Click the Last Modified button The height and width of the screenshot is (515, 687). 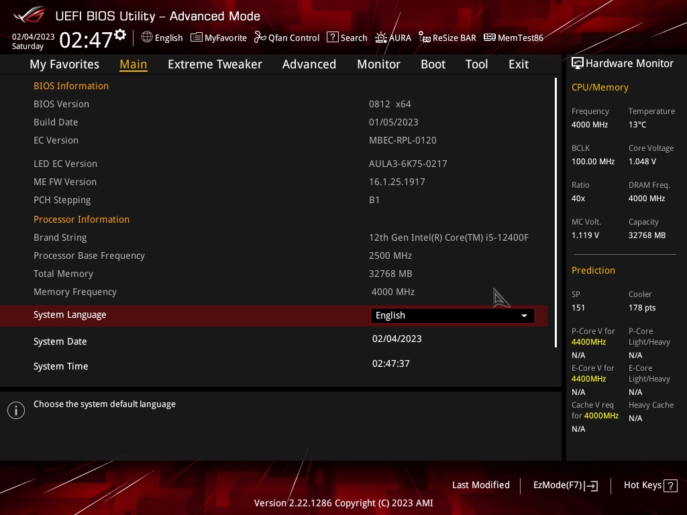[x=480, y=485]
